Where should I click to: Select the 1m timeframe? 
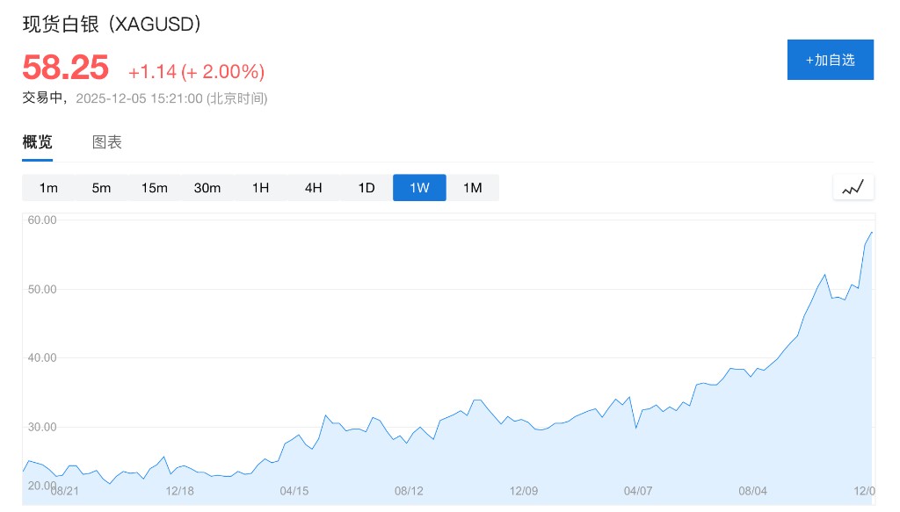tap(48, 188)
